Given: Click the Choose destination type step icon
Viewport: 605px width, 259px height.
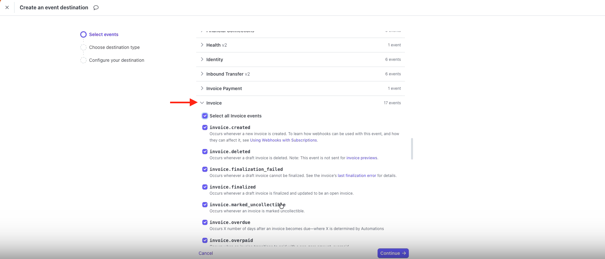Looking at the screenshot, I should [x=83, y=47].
